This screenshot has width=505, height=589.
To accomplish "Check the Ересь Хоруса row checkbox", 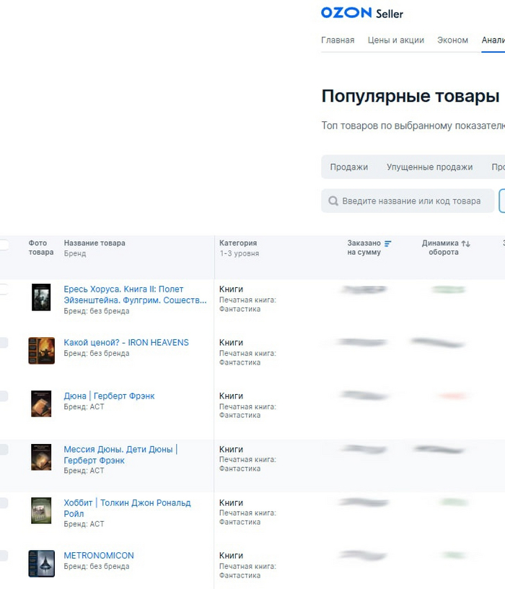I will (4, 289).
